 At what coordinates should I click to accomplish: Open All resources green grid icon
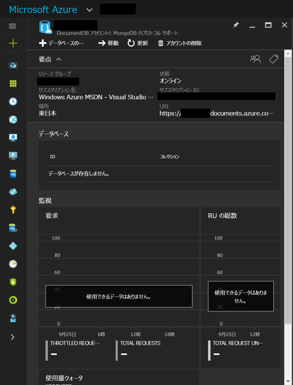(x=13, y=83)
